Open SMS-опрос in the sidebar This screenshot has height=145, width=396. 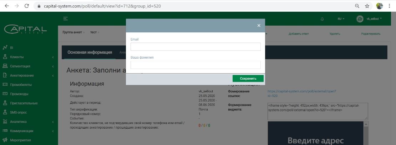pos(19,113)
